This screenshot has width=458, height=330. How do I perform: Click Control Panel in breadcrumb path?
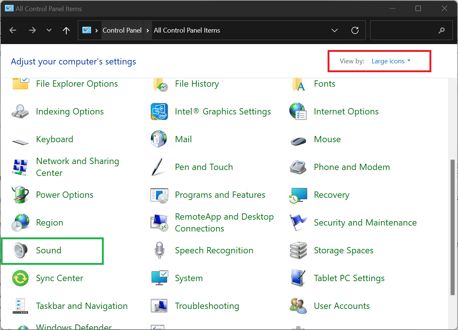click(122, 30)
